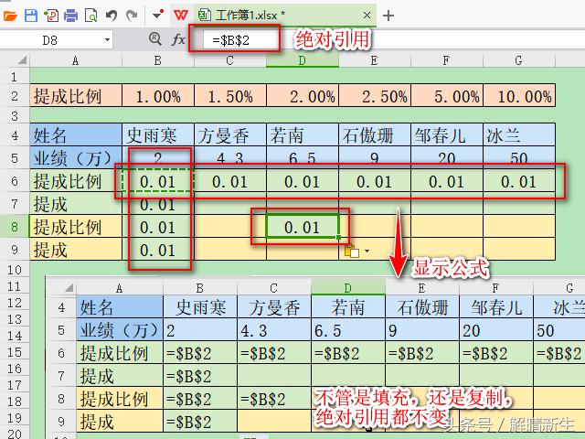Viewport: 585px width, 439px height.
Task: Click 业绩（万）cell in main sheet row 5
Action: [x=76, y=157]
